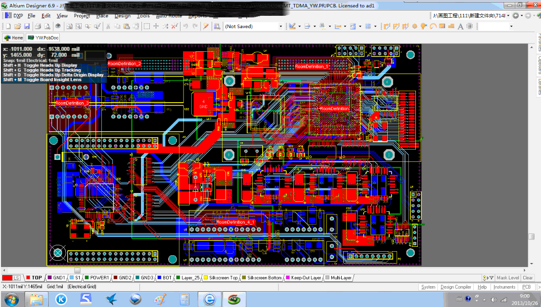This screenshot has height=307, width=541.
Task: Open the Design menu
Action: pos(122,16)
